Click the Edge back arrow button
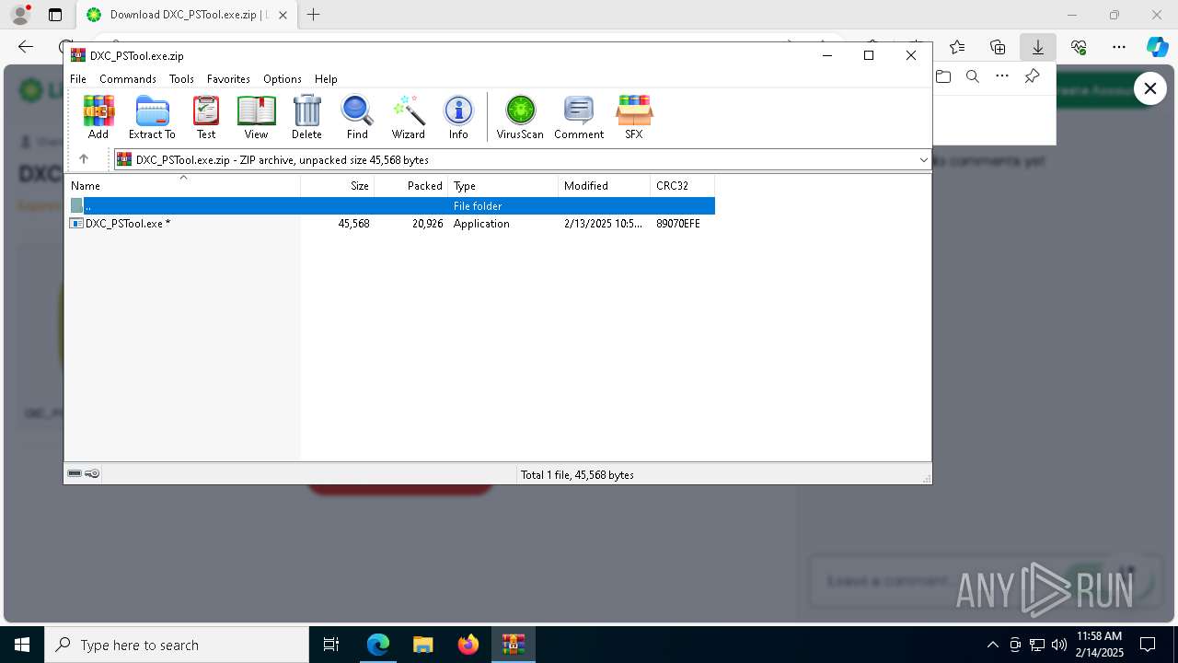 tap(26, 47)
